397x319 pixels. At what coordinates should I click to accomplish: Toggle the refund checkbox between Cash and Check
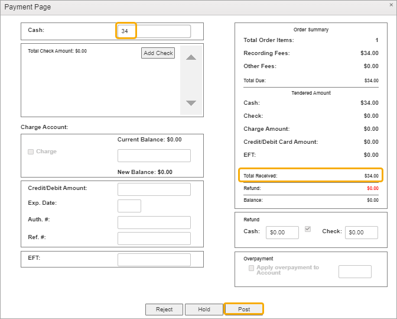(308, 229)
